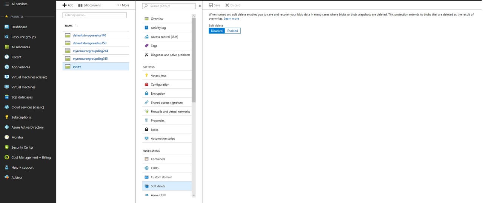
Task: Set Soft delete to Disabled
Action: 217,31
